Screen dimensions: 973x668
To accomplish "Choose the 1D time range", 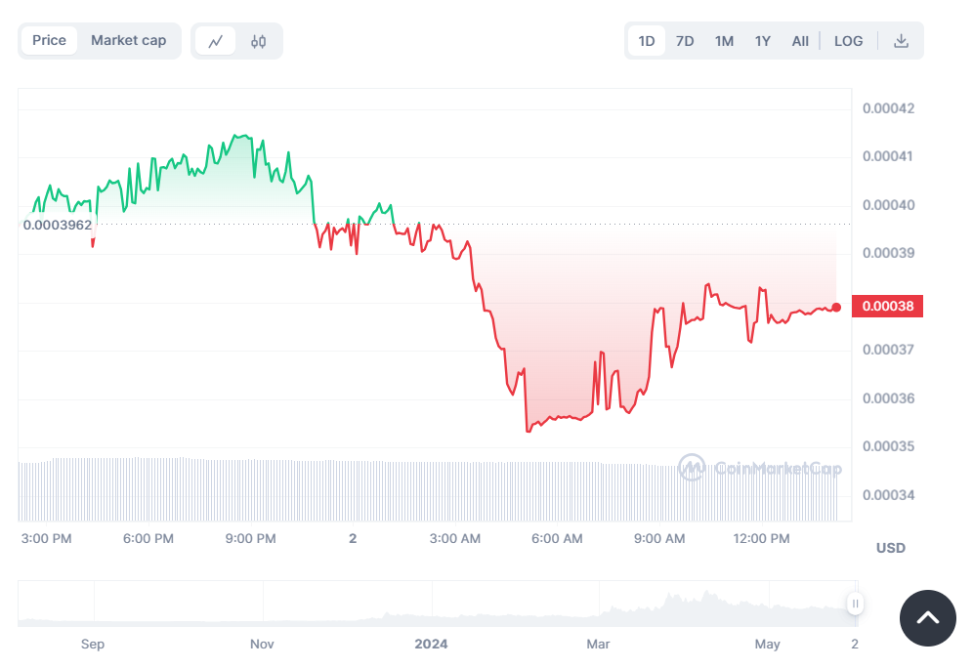I will pyautogui.click(x=647, y=41).
